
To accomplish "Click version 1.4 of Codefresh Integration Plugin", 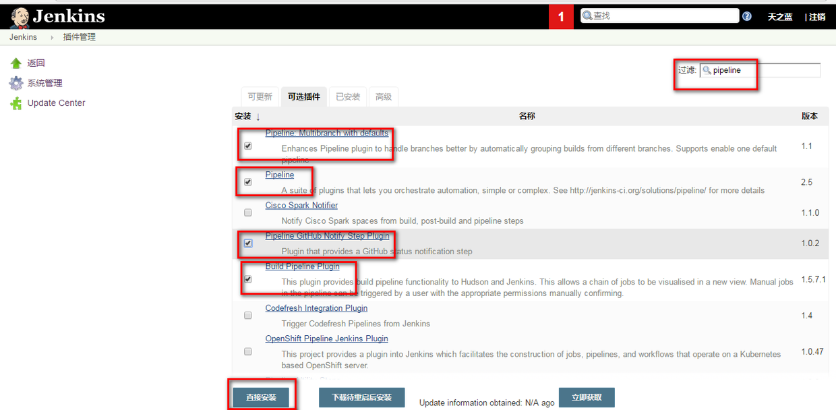I will point(807,316).
